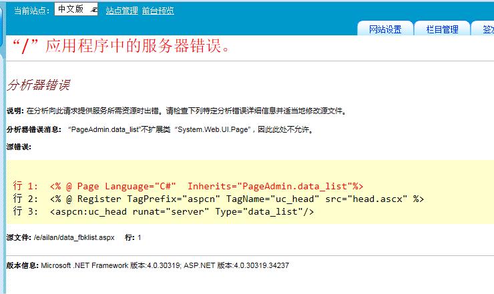Click the red 行 1 Page directive line
The height and width of the screenshot is (294, 494).
188,185
